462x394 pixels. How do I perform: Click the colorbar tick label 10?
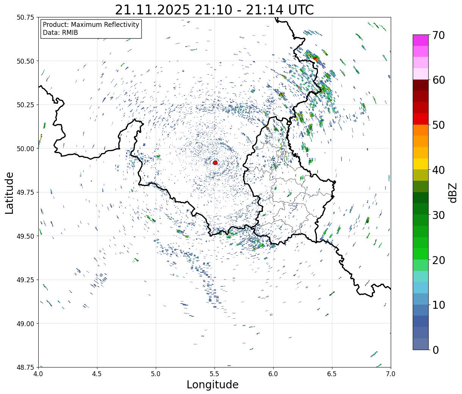439,305
